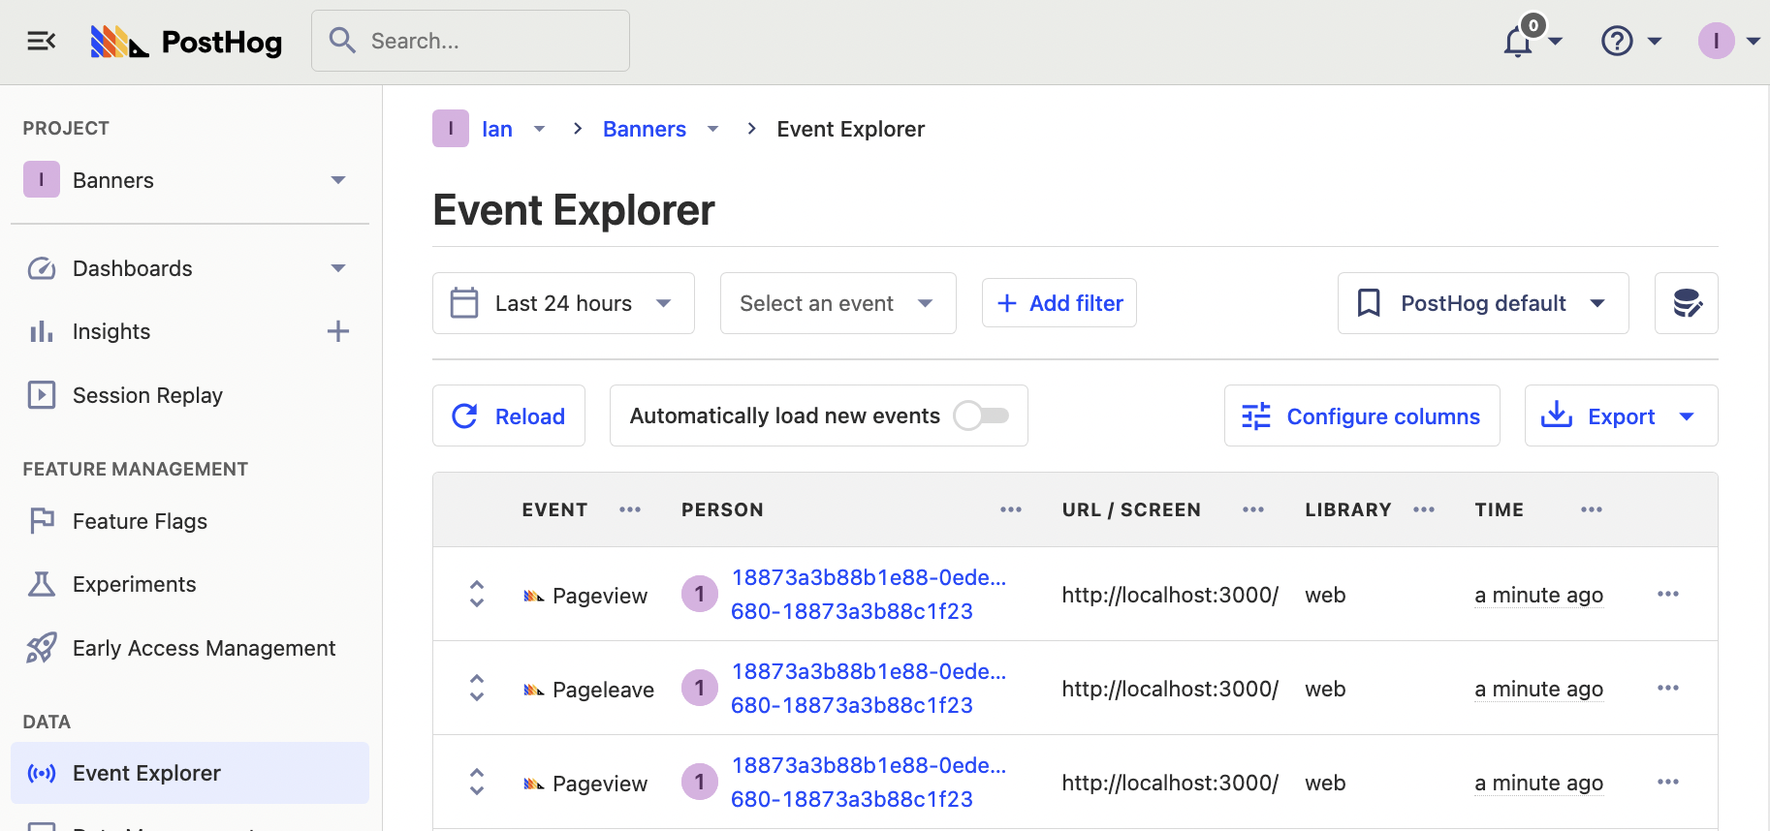Open the Select an event dropdown
The image size is (1770, 831).
click(x=838, y=303)
